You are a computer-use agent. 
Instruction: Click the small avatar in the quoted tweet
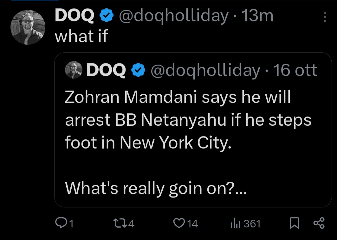(74, 70)
